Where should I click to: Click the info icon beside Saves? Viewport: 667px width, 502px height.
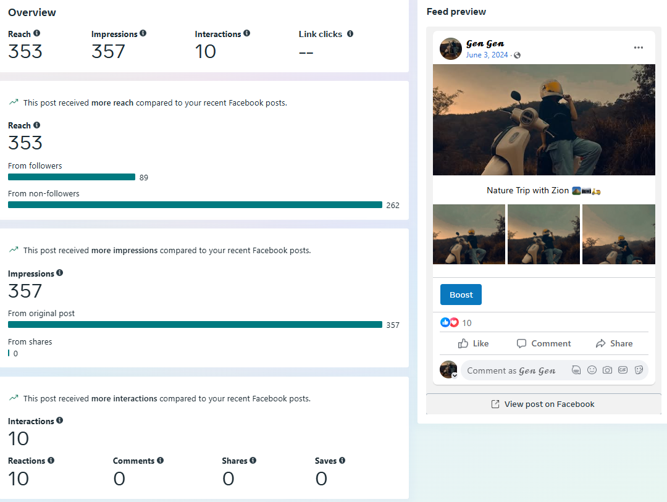click(x=342, y=461)
